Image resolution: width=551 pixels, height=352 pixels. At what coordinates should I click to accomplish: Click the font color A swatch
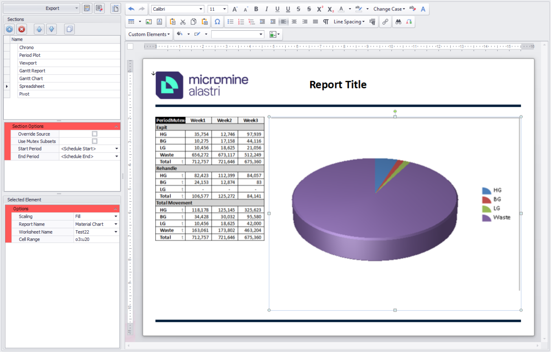click(x=341, y=9)
